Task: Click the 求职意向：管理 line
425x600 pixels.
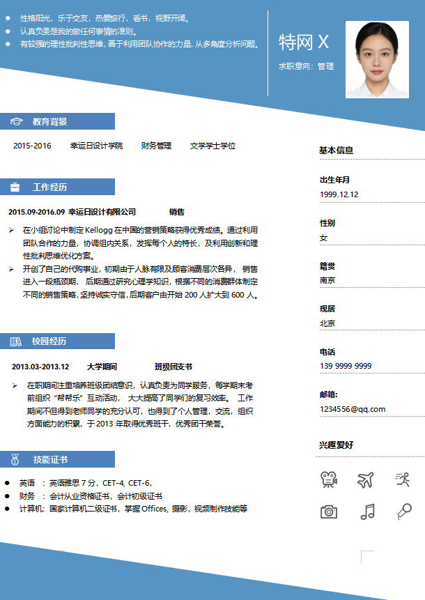Action: [x=306, y=66]
